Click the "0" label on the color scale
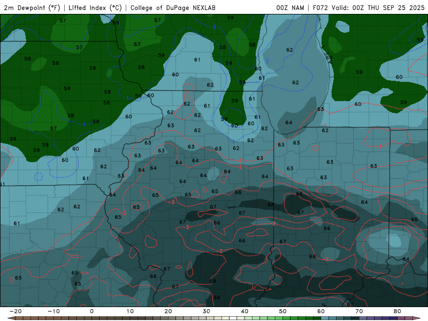This screenshot has height=321, width=428. 91,311
